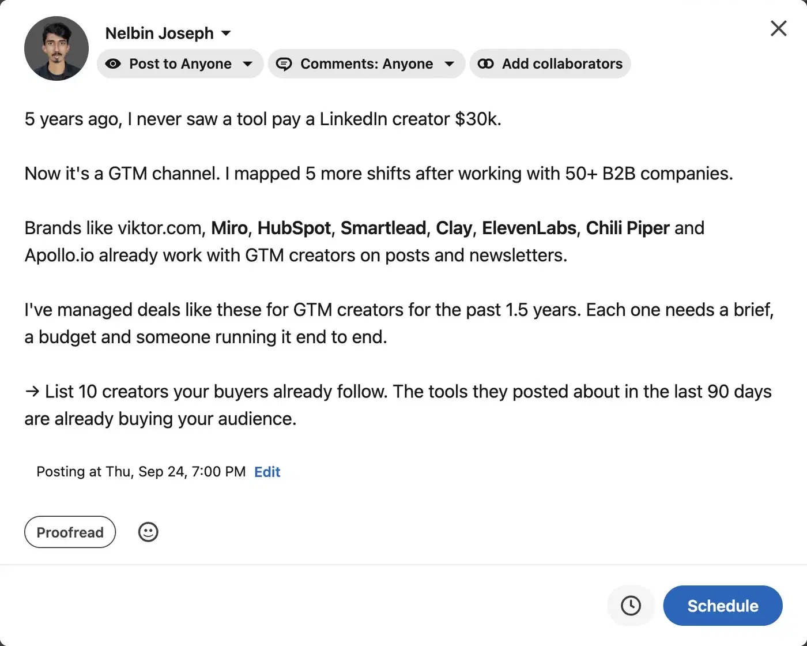
Task: Click Add collaborators button
Action: click(x=550, y=63)
